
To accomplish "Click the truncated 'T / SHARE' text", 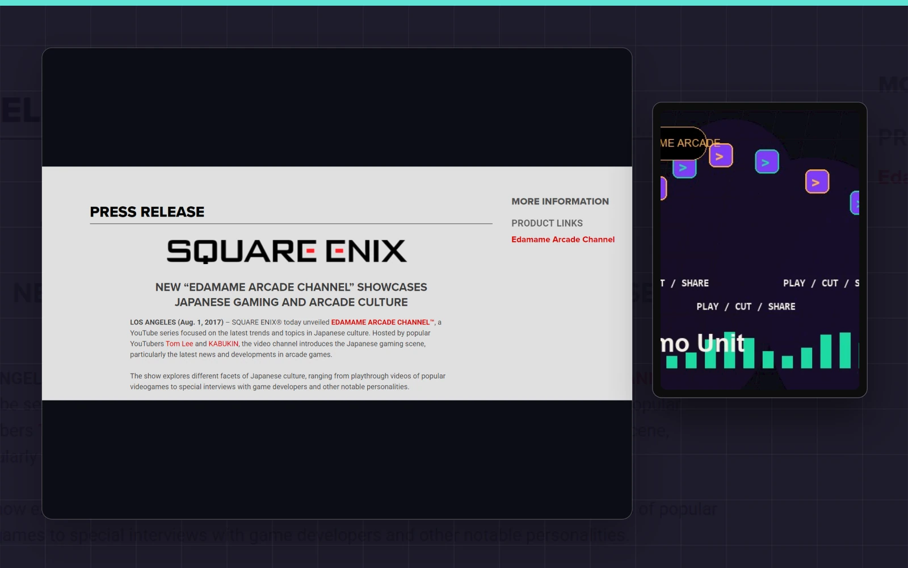I will pyautogui.click(x=684, y=283).
